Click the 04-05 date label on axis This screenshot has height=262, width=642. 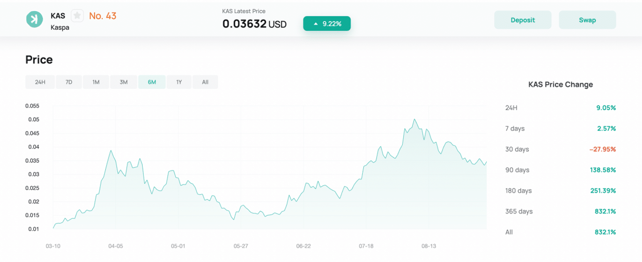point(116,246)
